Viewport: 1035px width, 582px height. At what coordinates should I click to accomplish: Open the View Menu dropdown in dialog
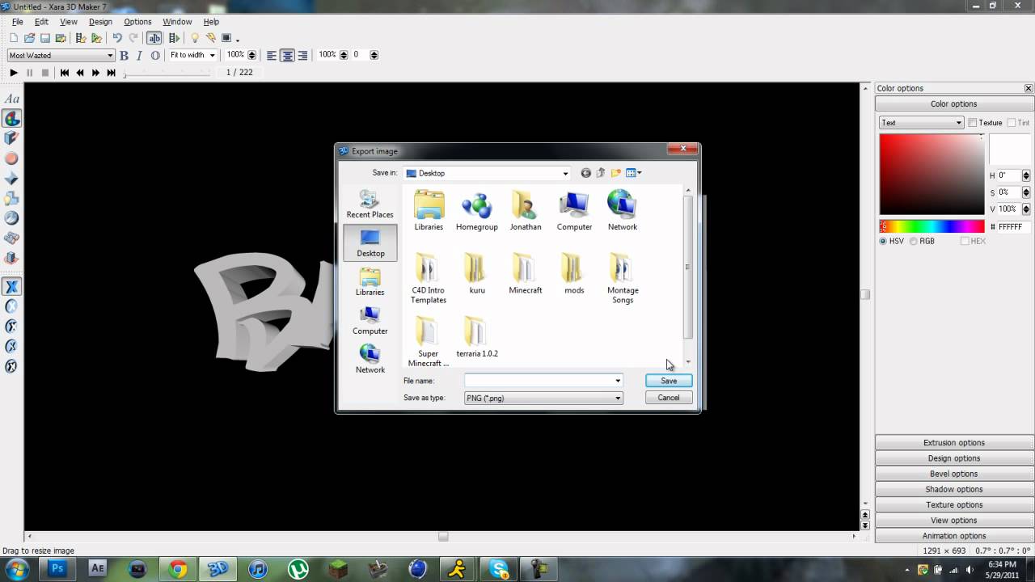point(634,172)
